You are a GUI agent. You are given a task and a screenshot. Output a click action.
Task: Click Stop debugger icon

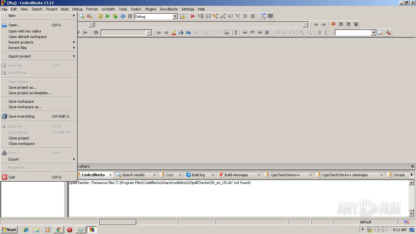pos(253,16)
